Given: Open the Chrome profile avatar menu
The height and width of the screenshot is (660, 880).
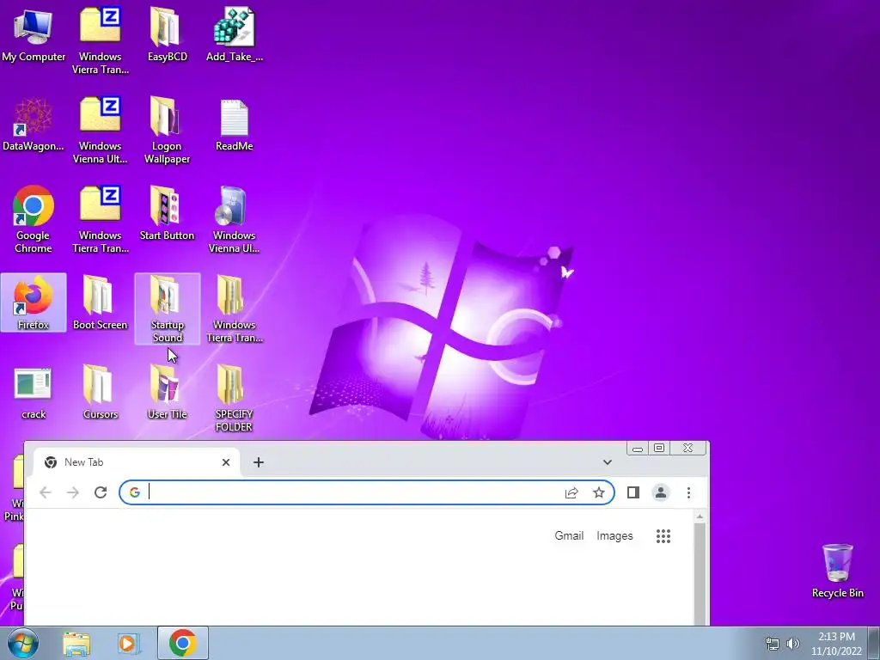Looking at the screenshot, I should point(661,492).
